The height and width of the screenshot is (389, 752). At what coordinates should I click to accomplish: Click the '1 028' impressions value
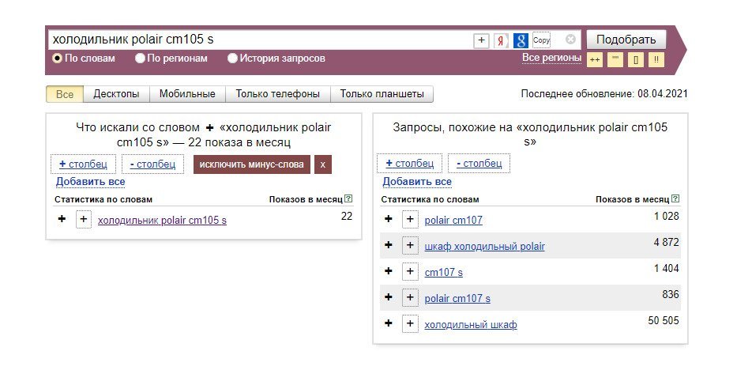coord(666,216)
